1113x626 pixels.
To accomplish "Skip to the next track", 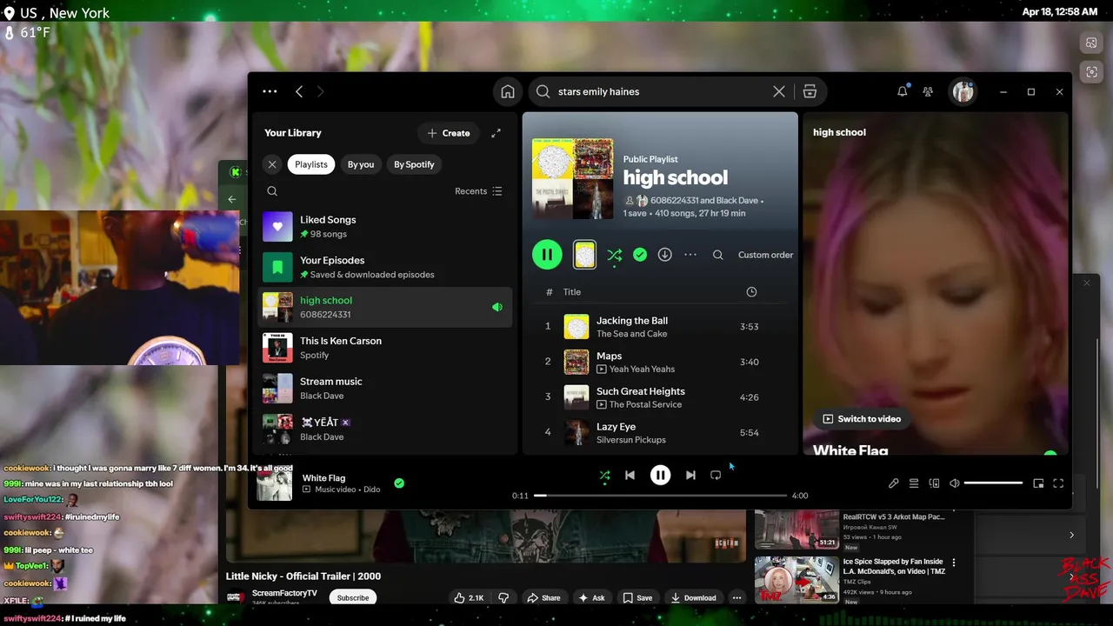I will click(x=690, y=476).
